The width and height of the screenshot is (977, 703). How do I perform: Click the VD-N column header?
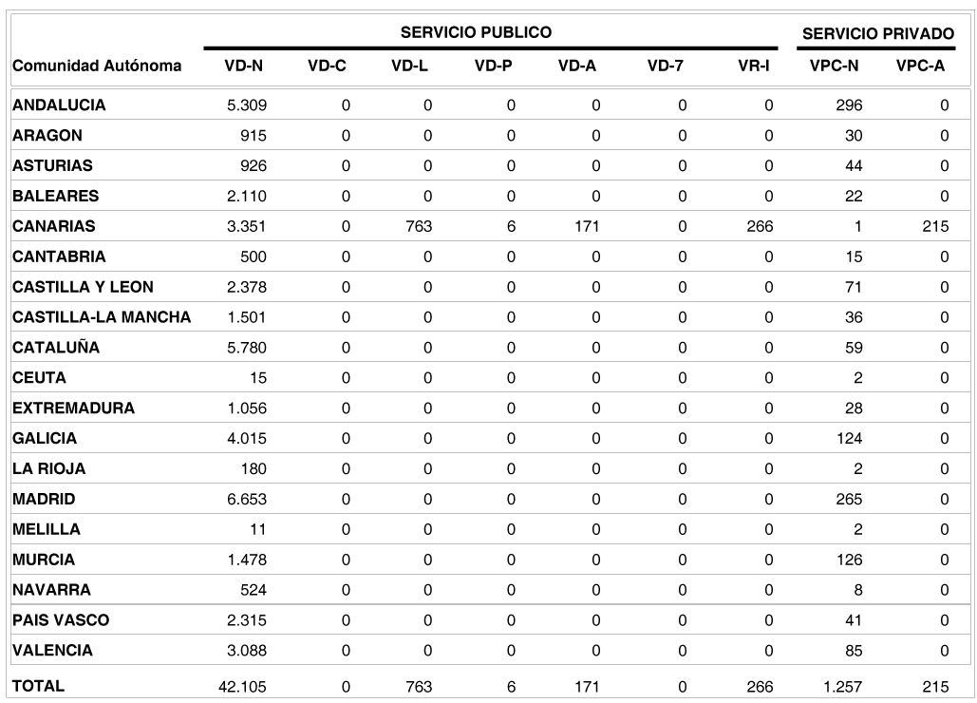pyautogui.click(x=243, y=68)
